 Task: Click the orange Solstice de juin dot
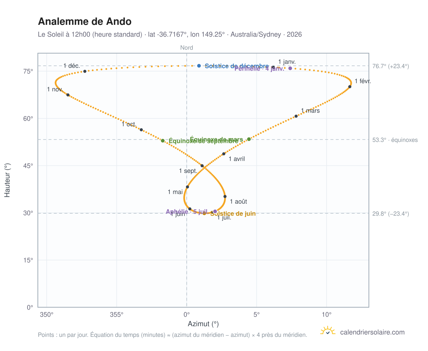[x=204, y=213]
